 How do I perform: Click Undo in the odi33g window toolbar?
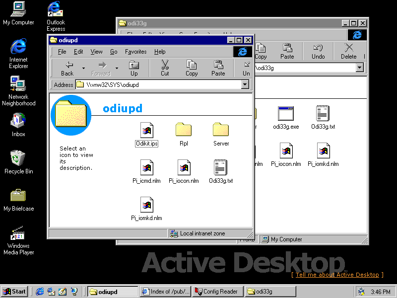[x=318, y=52]
